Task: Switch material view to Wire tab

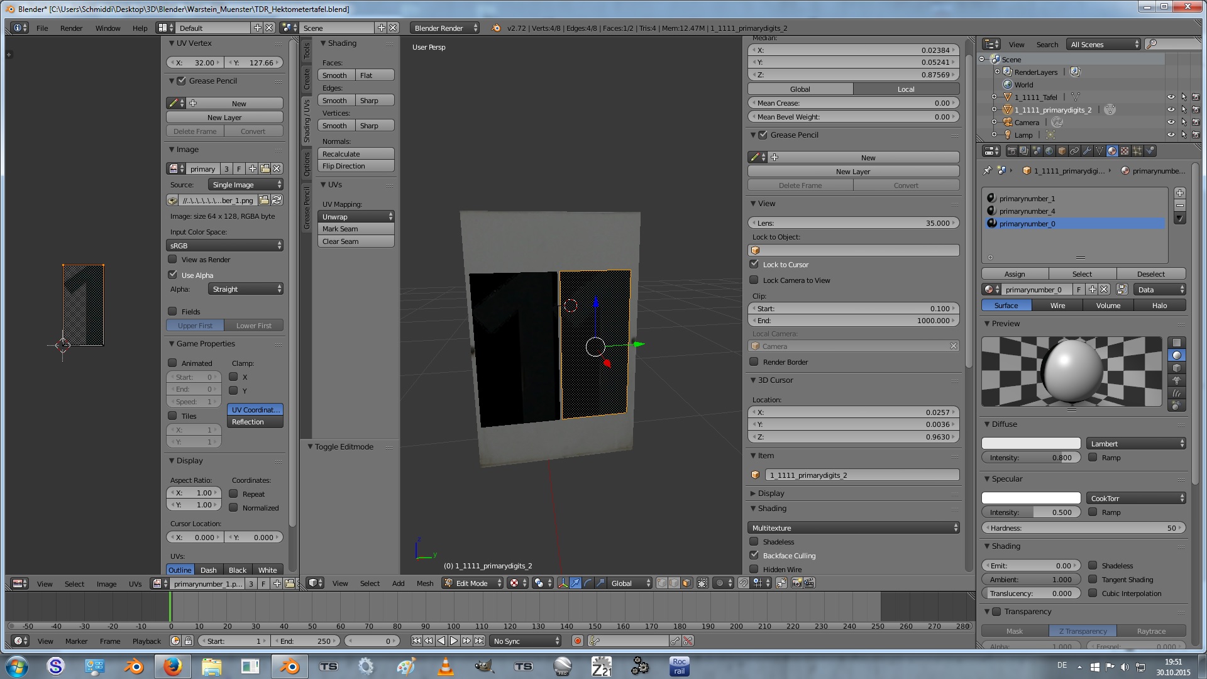Action: click(x=1057, y=305)
